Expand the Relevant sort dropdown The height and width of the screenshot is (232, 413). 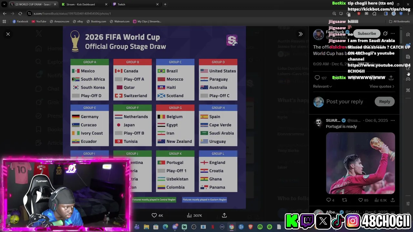point(322,86)
